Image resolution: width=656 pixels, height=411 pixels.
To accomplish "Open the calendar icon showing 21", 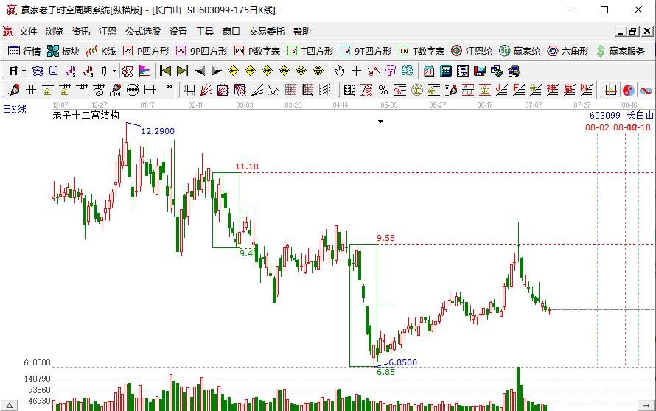I will [x=429, y=71].
